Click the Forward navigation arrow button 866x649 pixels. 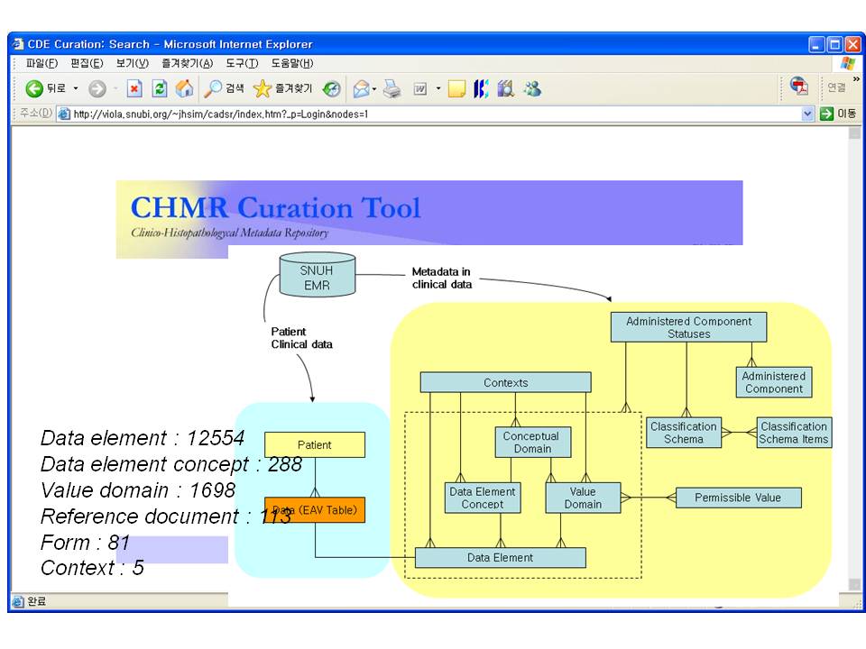97,88
